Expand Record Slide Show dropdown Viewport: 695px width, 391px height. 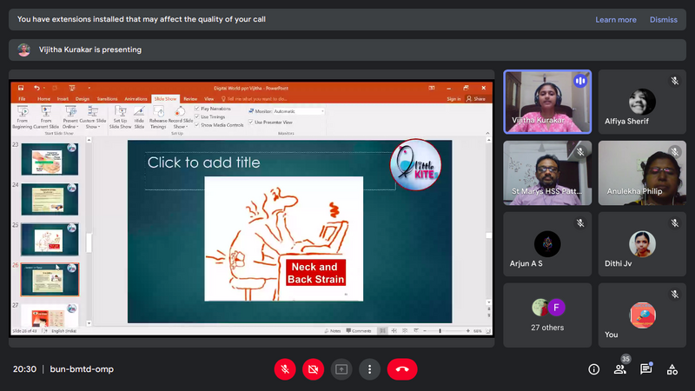(x=180, y=123)
